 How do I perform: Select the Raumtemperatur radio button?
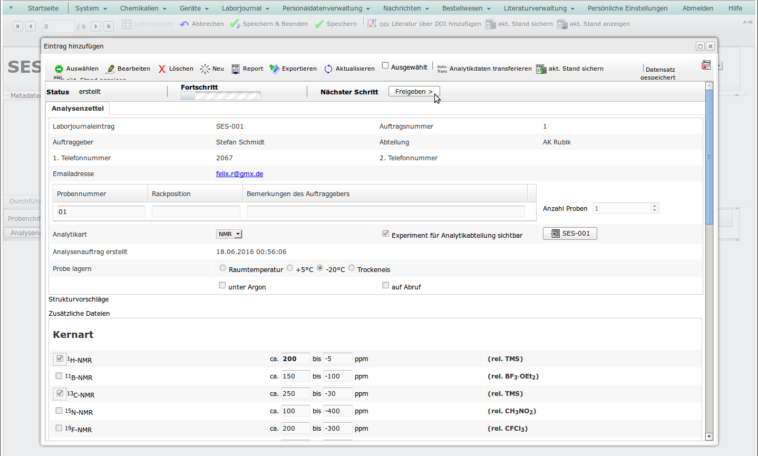[223, 268]
